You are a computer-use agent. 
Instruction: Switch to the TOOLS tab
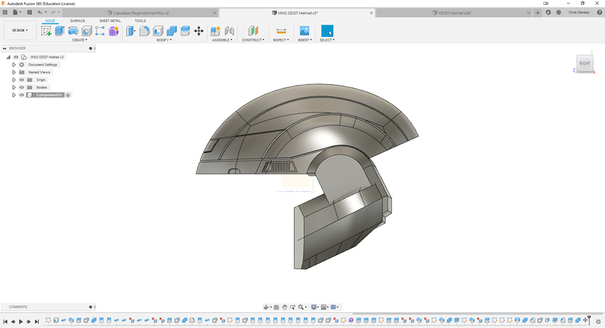(x=140, y=21)
